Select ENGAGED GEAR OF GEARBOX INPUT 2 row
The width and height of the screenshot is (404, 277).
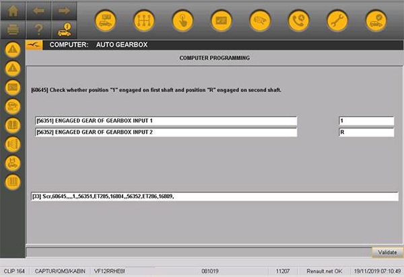tap(165, 133)
